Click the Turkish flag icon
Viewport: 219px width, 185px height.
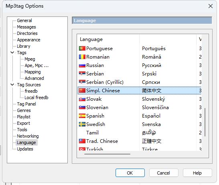click(82, 149)
